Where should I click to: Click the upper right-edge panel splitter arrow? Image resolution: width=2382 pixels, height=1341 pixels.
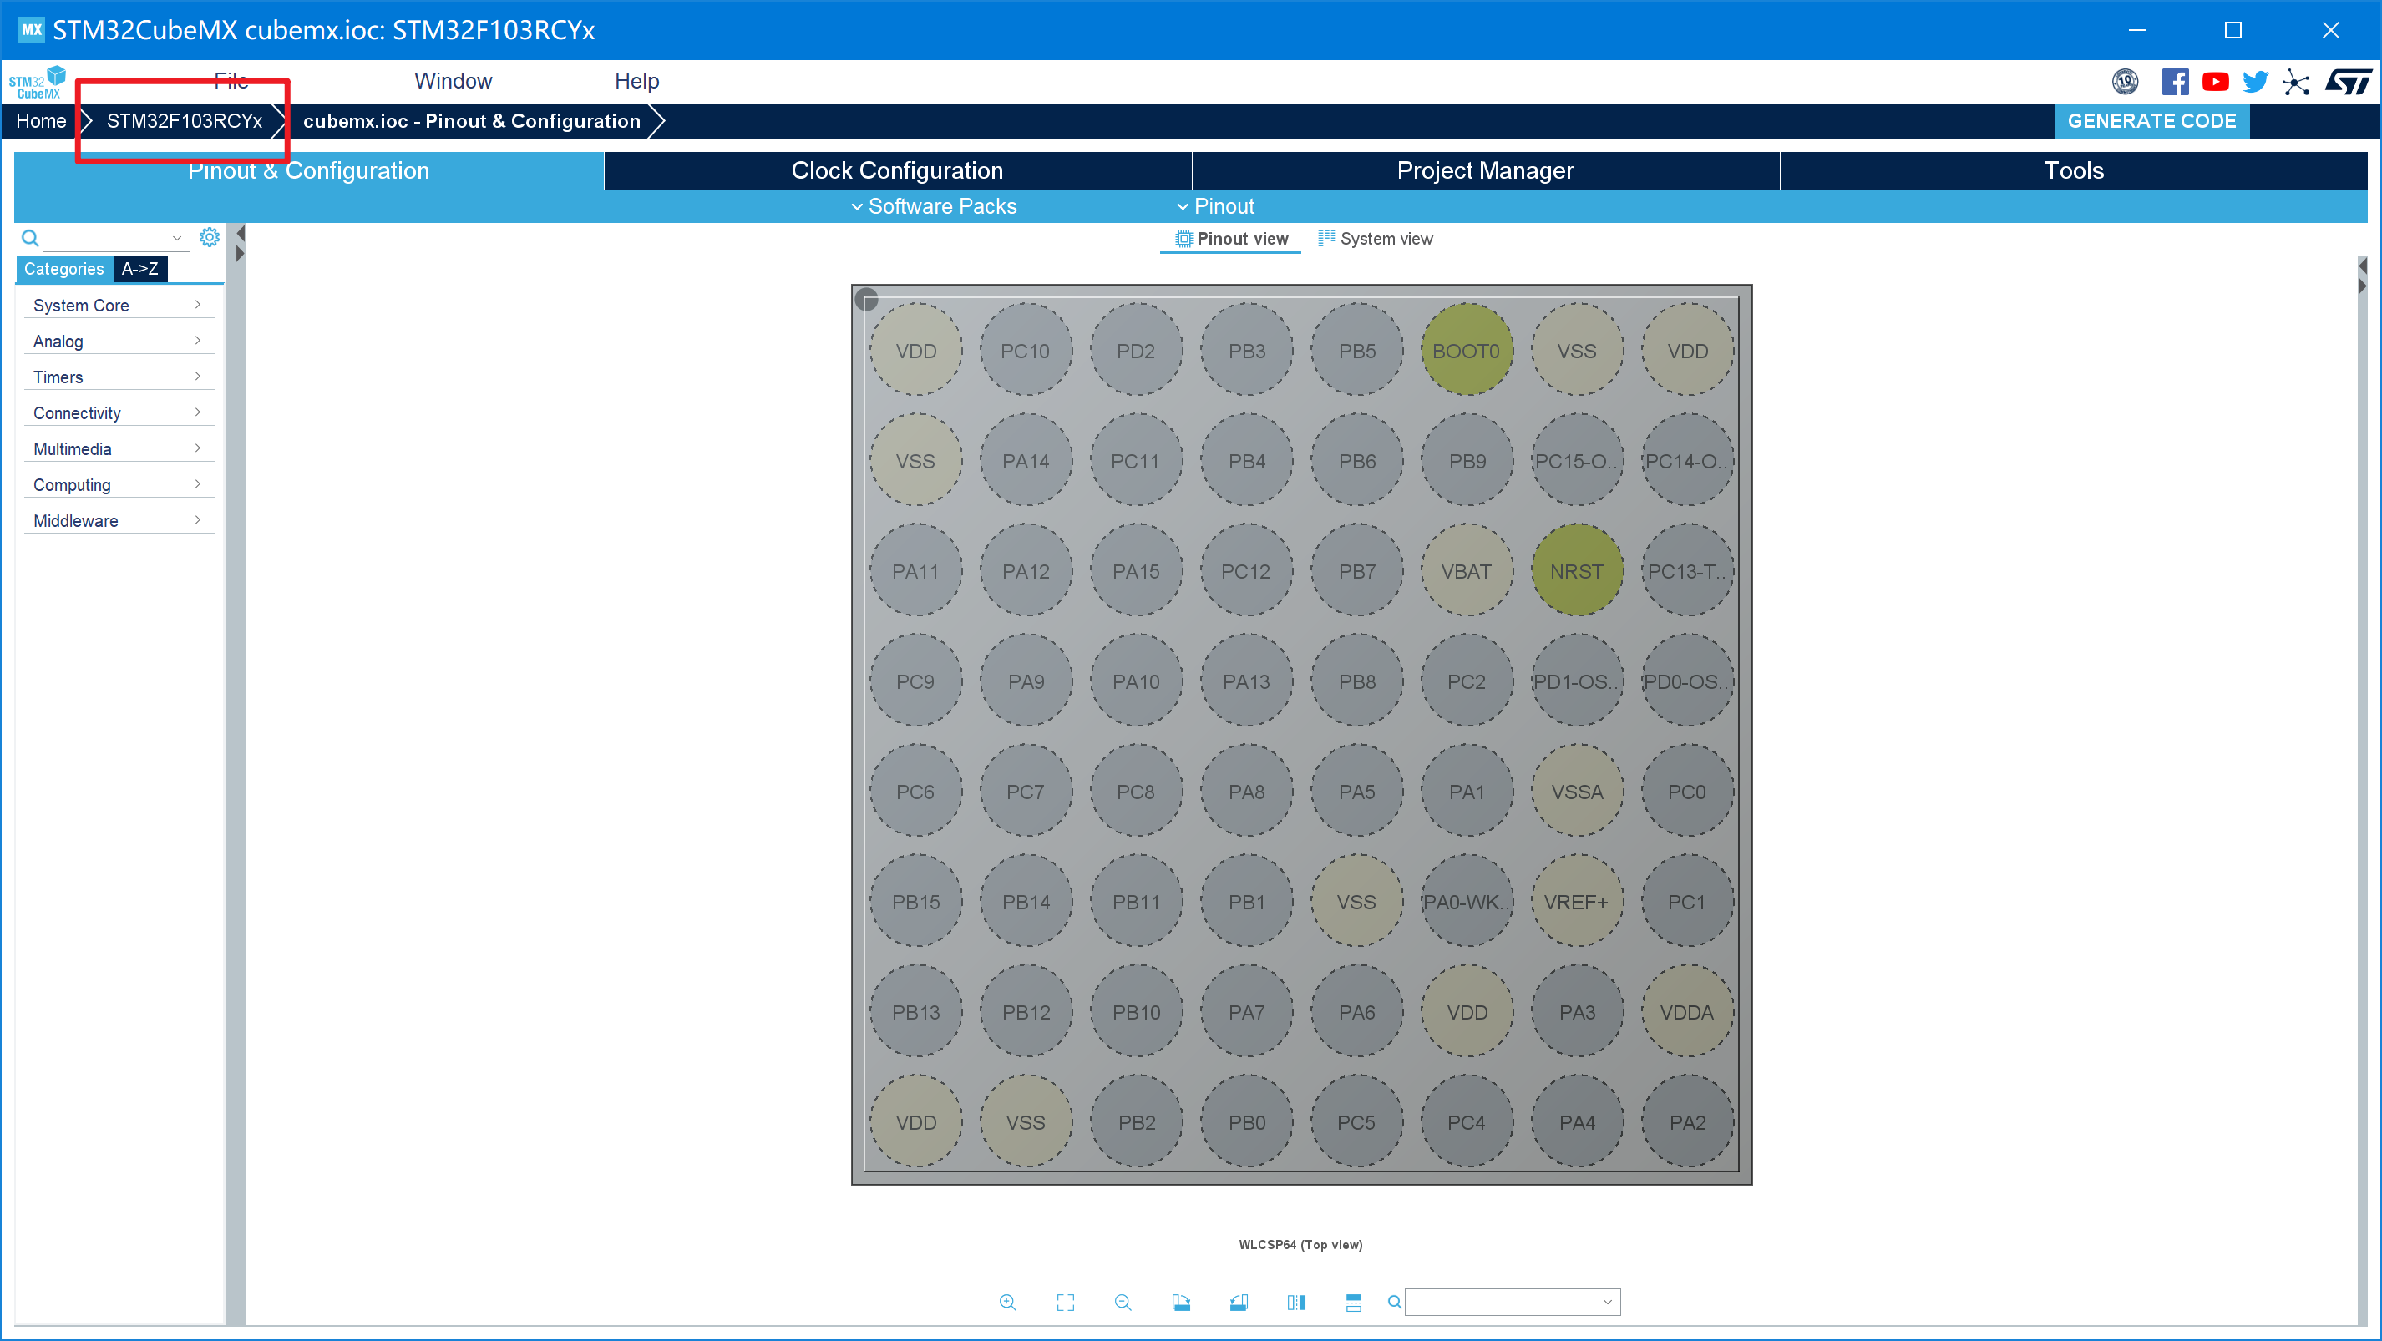[2363, 266]
